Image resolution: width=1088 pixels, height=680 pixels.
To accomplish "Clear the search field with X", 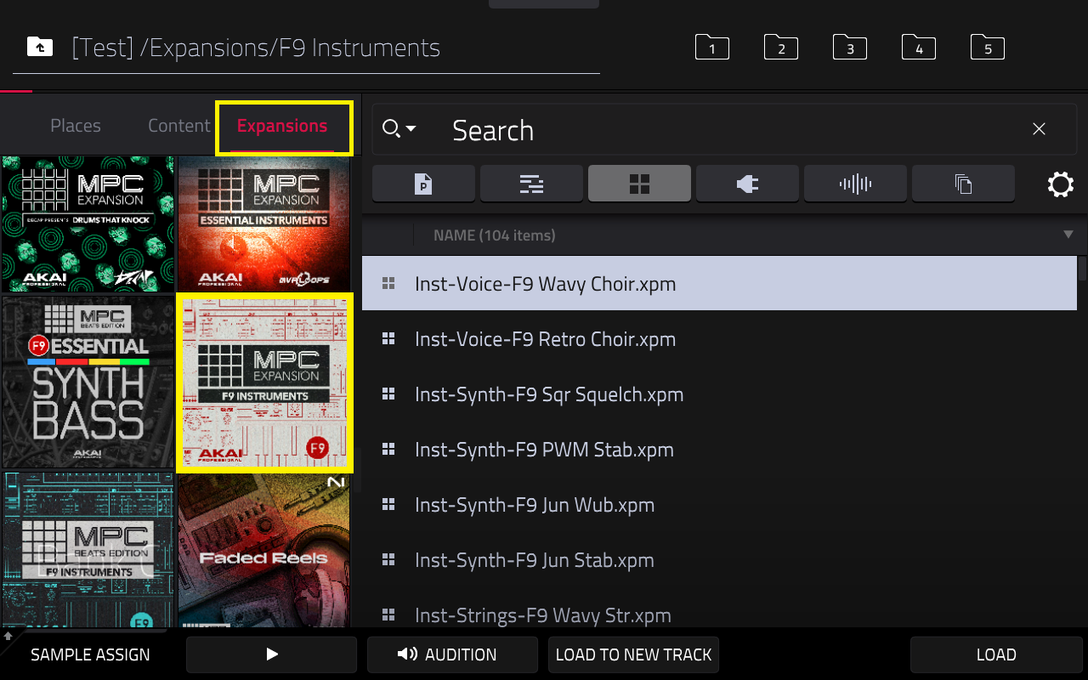I will 1039,129.
